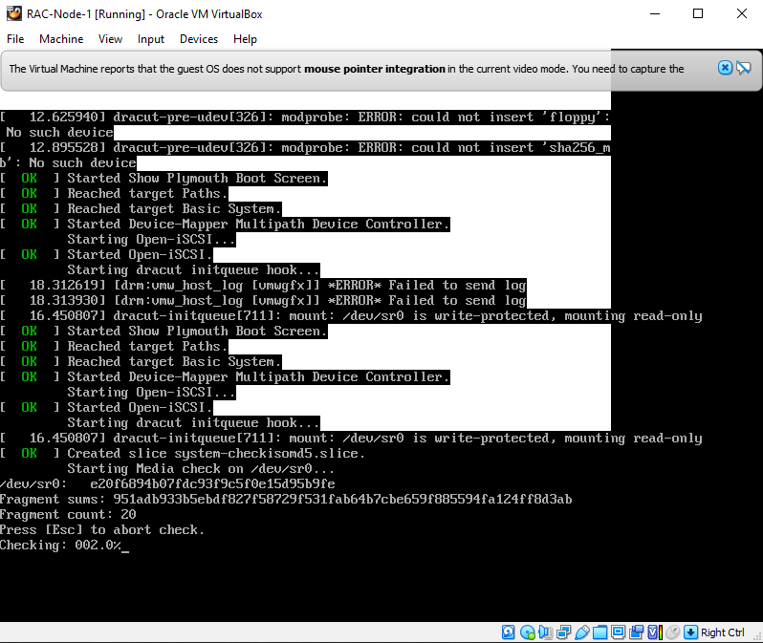Open the Devices menu
Screen dimensions: 763x643
(199, 39)
